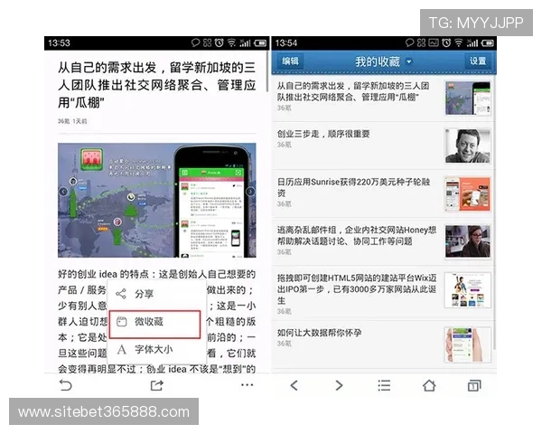
Task: Open favorite about 建站平台Wix迈出IPO第一步
Action: click(384, 293)
